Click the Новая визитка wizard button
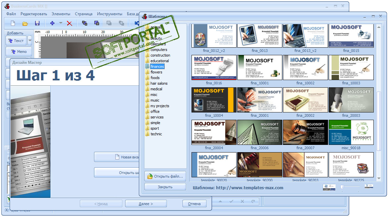The image size is (388, 217). [117, 157]
